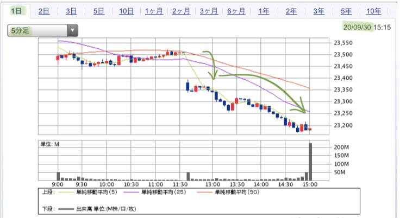Click the 単純移動平均(50) legend entry
Image resolution: width=400 pixels, height=218 pixels.
pos(237,192)
